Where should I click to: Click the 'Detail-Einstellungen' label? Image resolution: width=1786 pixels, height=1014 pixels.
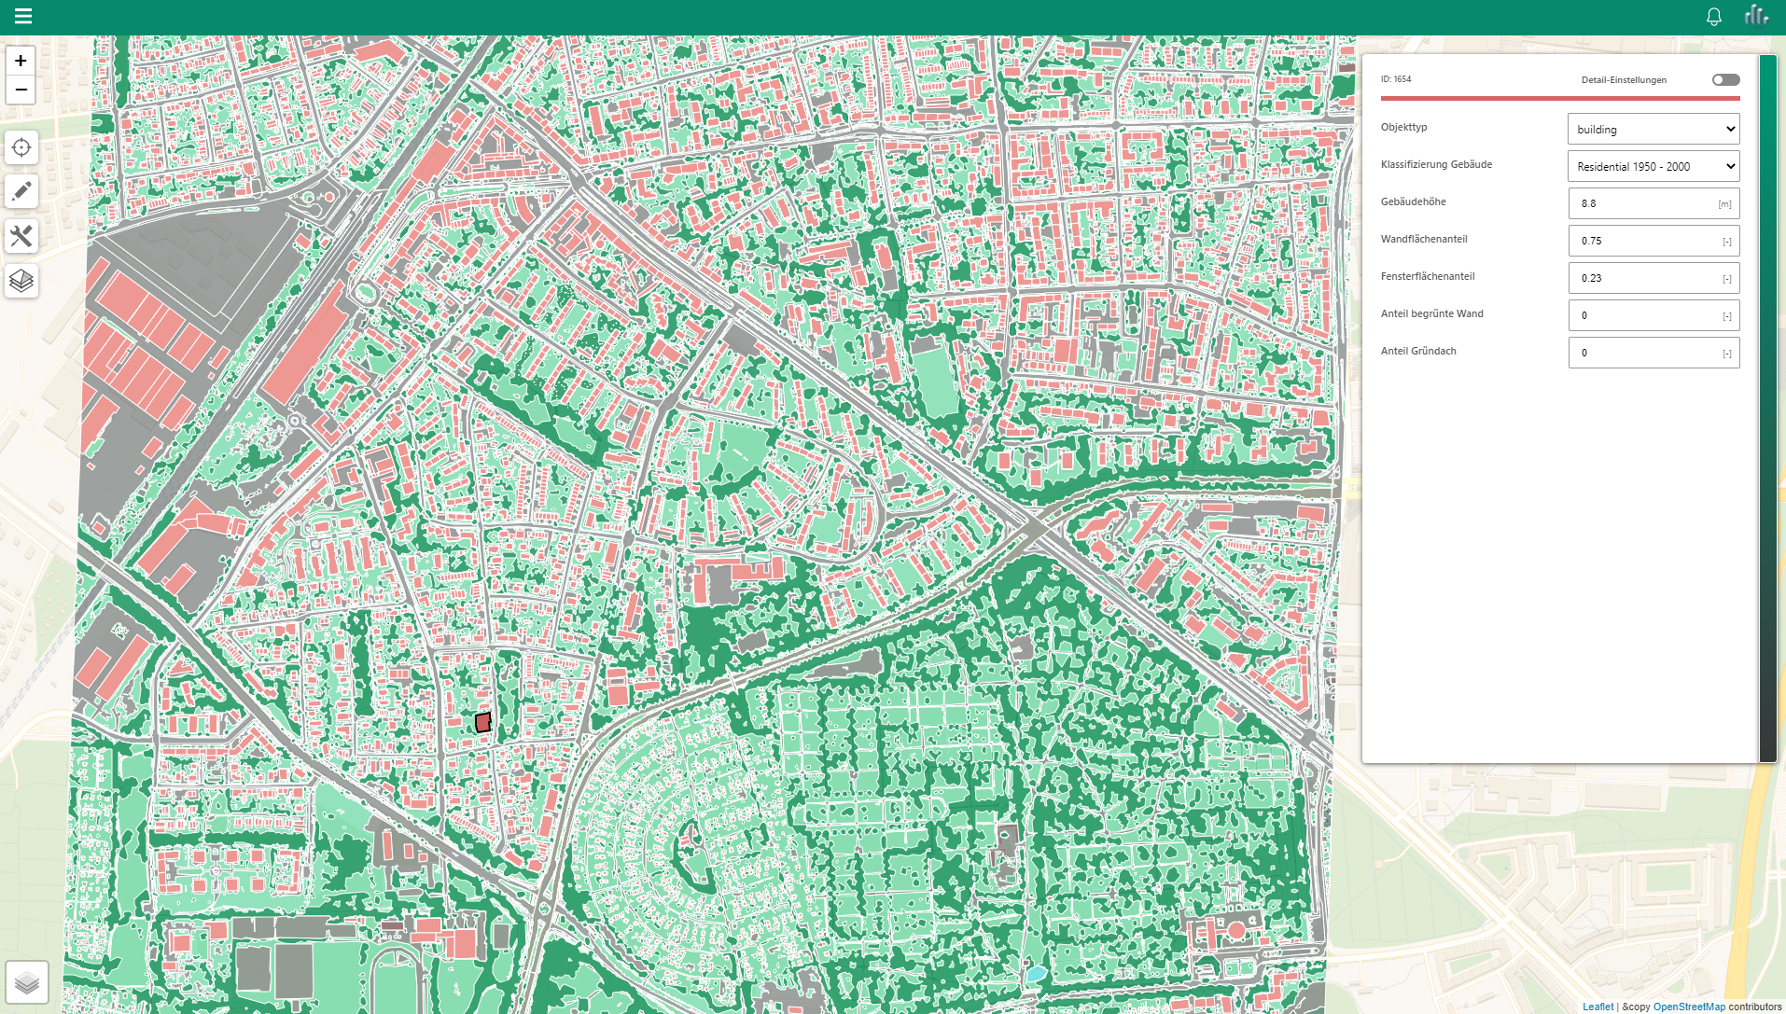tap(1624, 80)
